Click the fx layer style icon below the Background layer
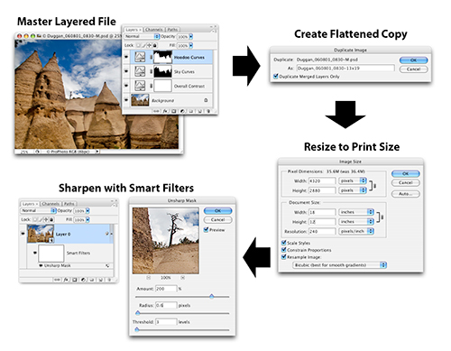 pos(165,111)
